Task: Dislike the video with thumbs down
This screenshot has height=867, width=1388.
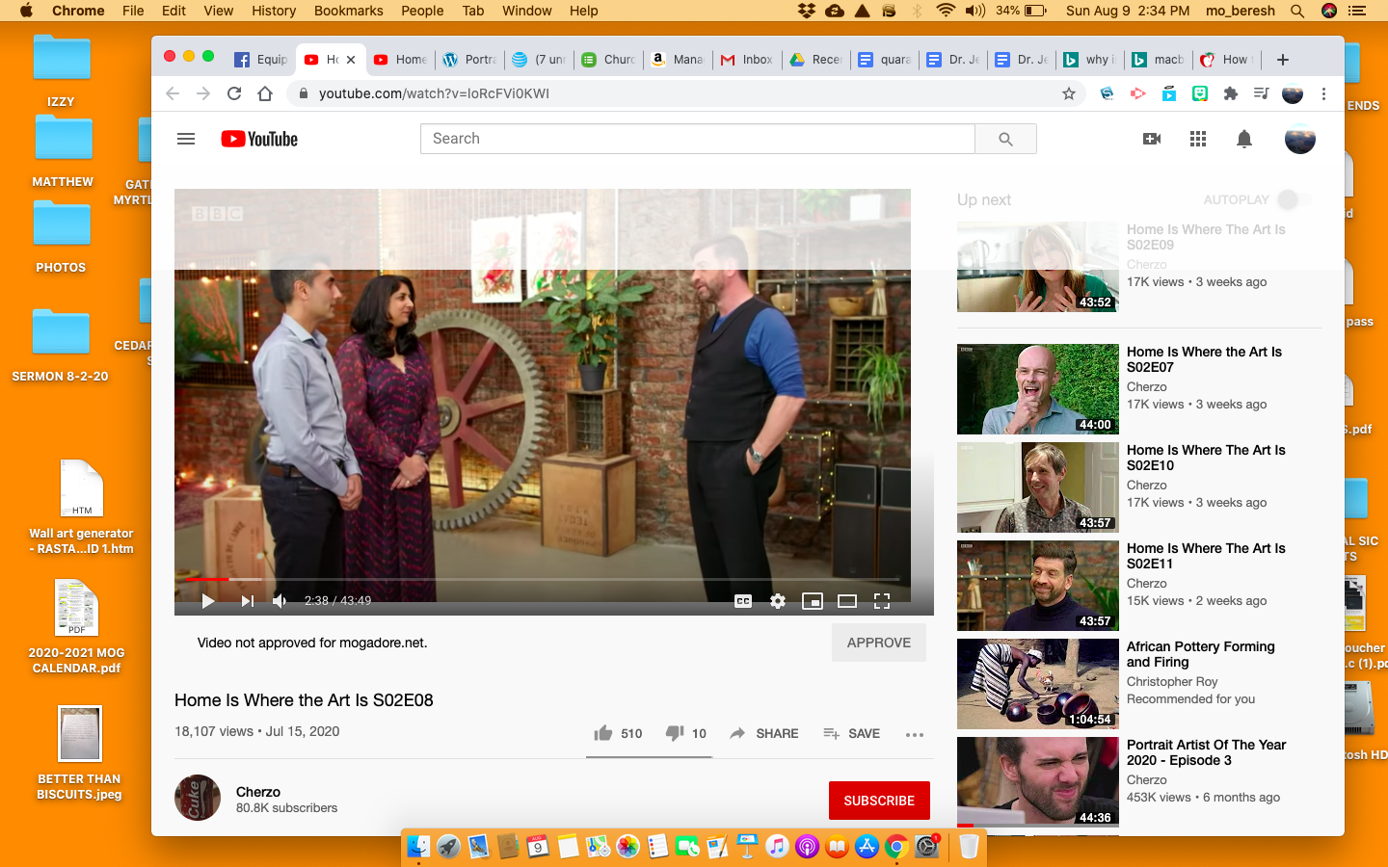Action: point(685,733)
